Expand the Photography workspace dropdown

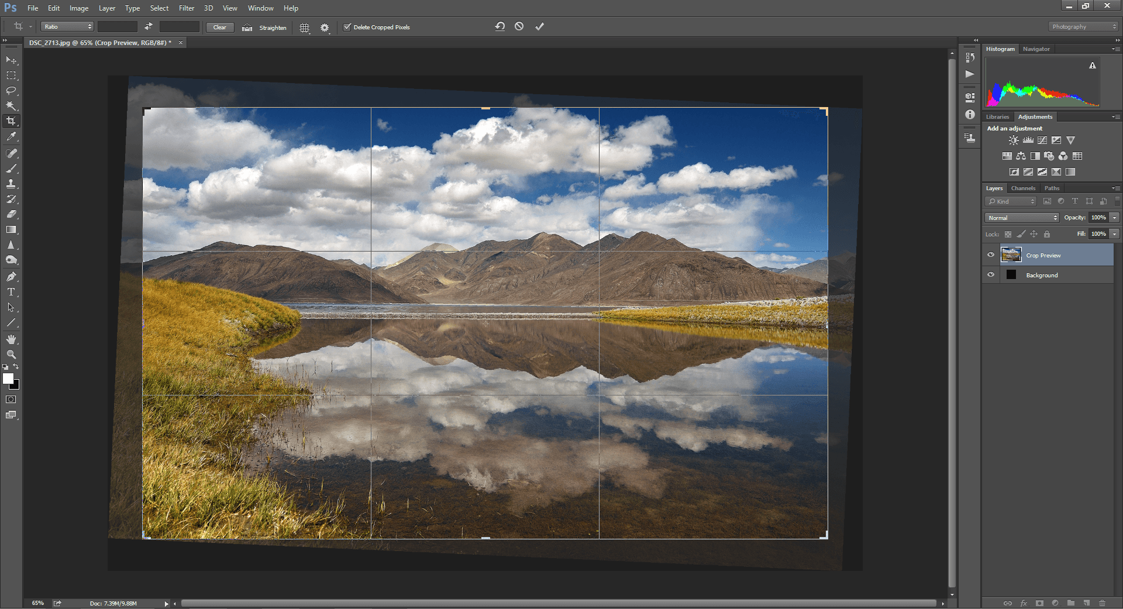pyautogui.click(x=1083, y=27)
